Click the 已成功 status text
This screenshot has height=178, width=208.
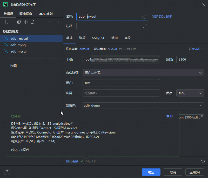[x=16, y=116]
